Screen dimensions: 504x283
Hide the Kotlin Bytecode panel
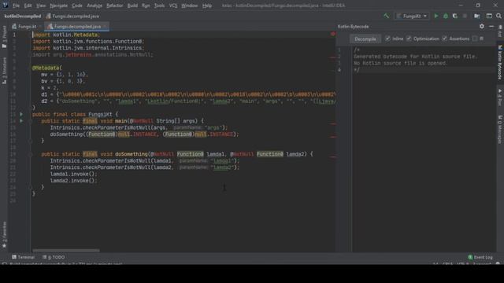click(x=491, y=26)
